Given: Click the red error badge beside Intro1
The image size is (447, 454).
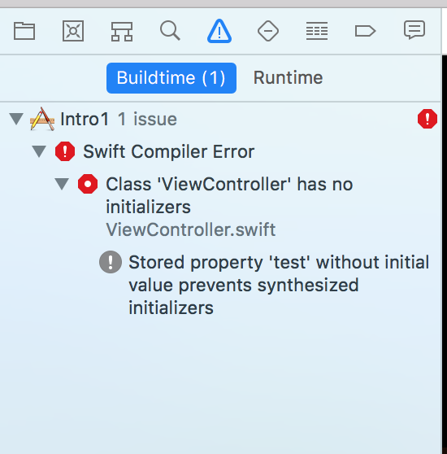Looking at the screenshot, I should 427,119.
